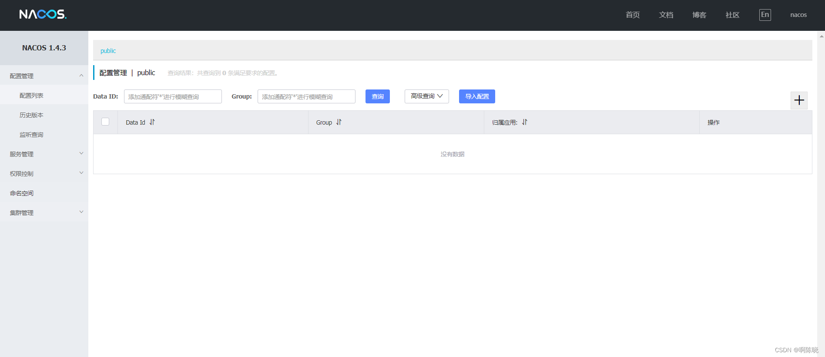Click the scrollbar up arrow
825x357 pixels.
[822, 36]
